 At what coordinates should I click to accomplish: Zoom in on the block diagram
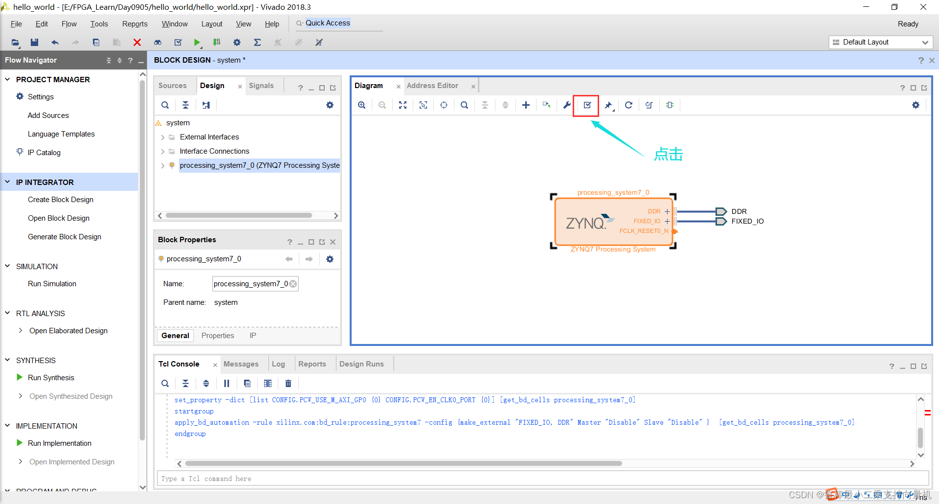[361, 105]
